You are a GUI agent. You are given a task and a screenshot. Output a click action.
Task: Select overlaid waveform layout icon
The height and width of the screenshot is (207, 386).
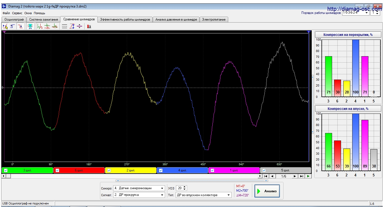(55, 26)
